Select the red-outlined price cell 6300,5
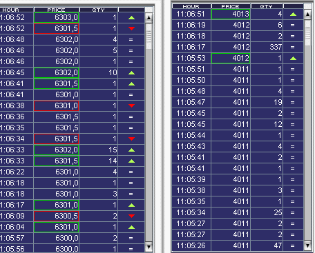315x253 pixels. tap(57, 216)
